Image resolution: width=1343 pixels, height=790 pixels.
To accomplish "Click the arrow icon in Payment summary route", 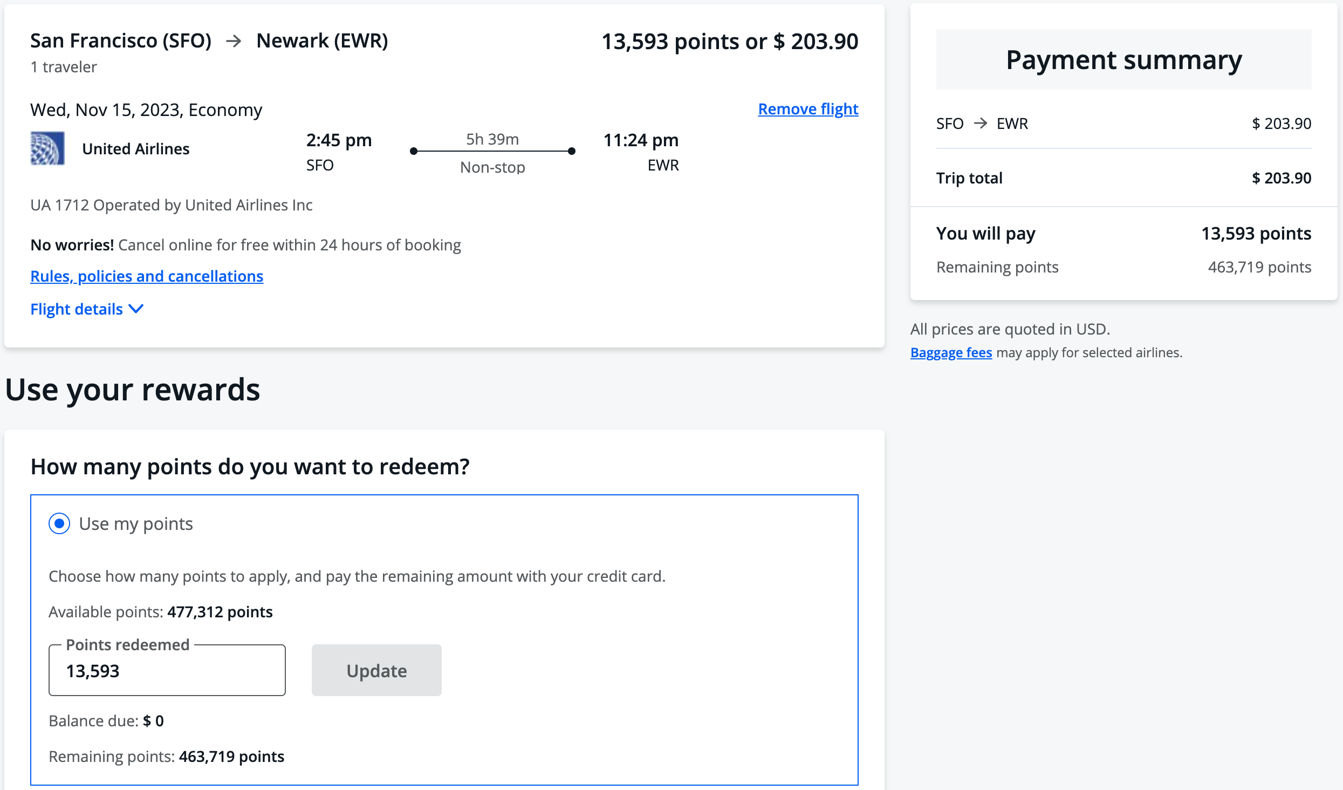I will pos(981,124).
